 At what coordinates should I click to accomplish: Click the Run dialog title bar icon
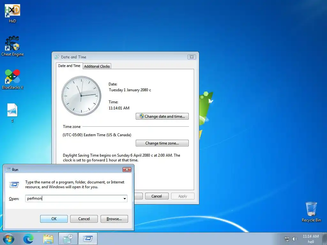(8, 170)
